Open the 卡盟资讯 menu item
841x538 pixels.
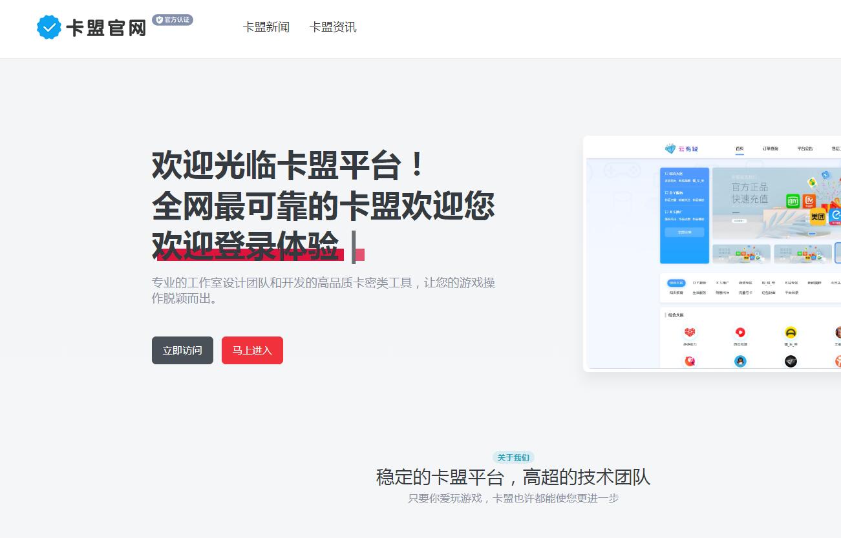333,27
